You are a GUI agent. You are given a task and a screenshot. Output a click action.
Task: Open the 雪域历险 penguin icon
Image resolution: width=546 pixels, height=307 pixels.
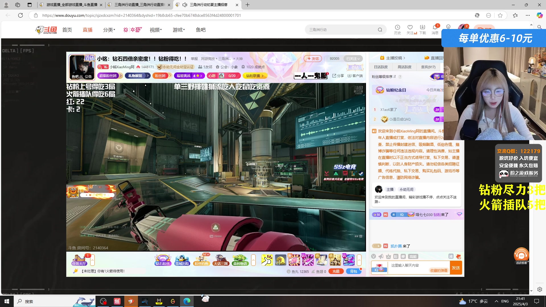182,260
